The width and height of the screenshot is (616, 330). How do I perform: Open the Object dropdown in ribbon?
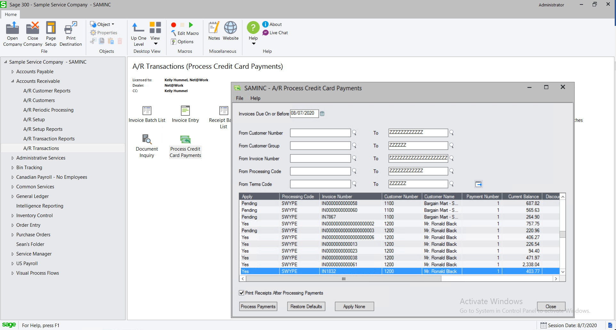[102, 24]
